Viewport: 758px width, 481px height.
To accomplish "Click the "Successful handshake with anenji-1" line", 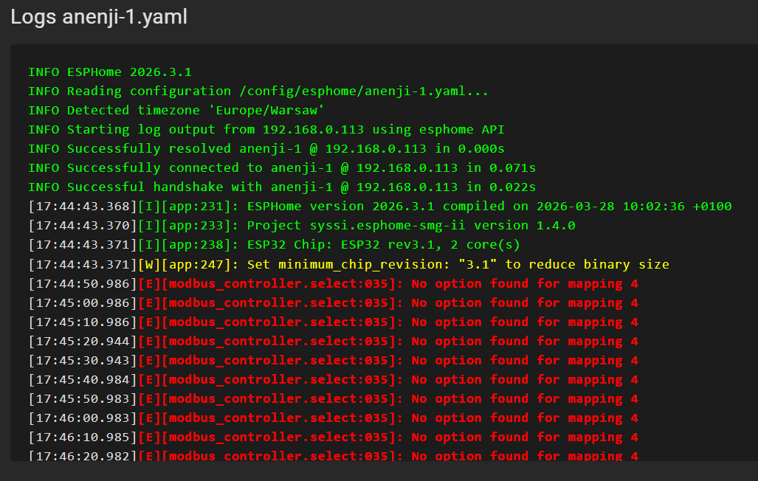I will pos(281,187).
